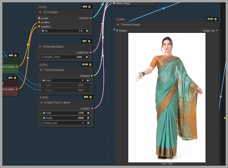Click the fox badge on node #99

coord(89,7)
